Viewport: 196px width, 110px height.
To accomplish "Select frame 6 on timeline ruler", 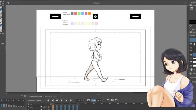I will tap(61, 104).
